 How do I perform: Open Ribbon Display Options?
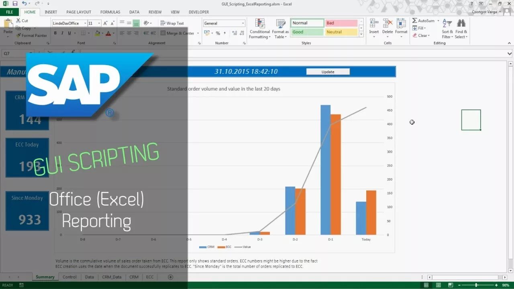pos(481,3)
